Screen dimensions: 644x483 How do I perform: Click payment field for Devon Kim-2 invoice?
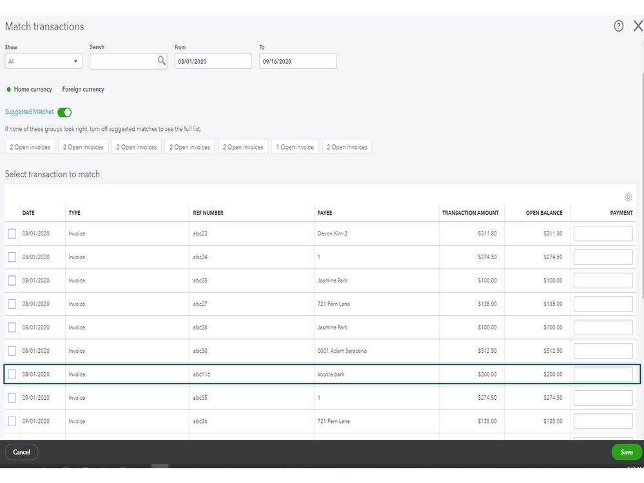pyautogui.click(x=603, y=233)
